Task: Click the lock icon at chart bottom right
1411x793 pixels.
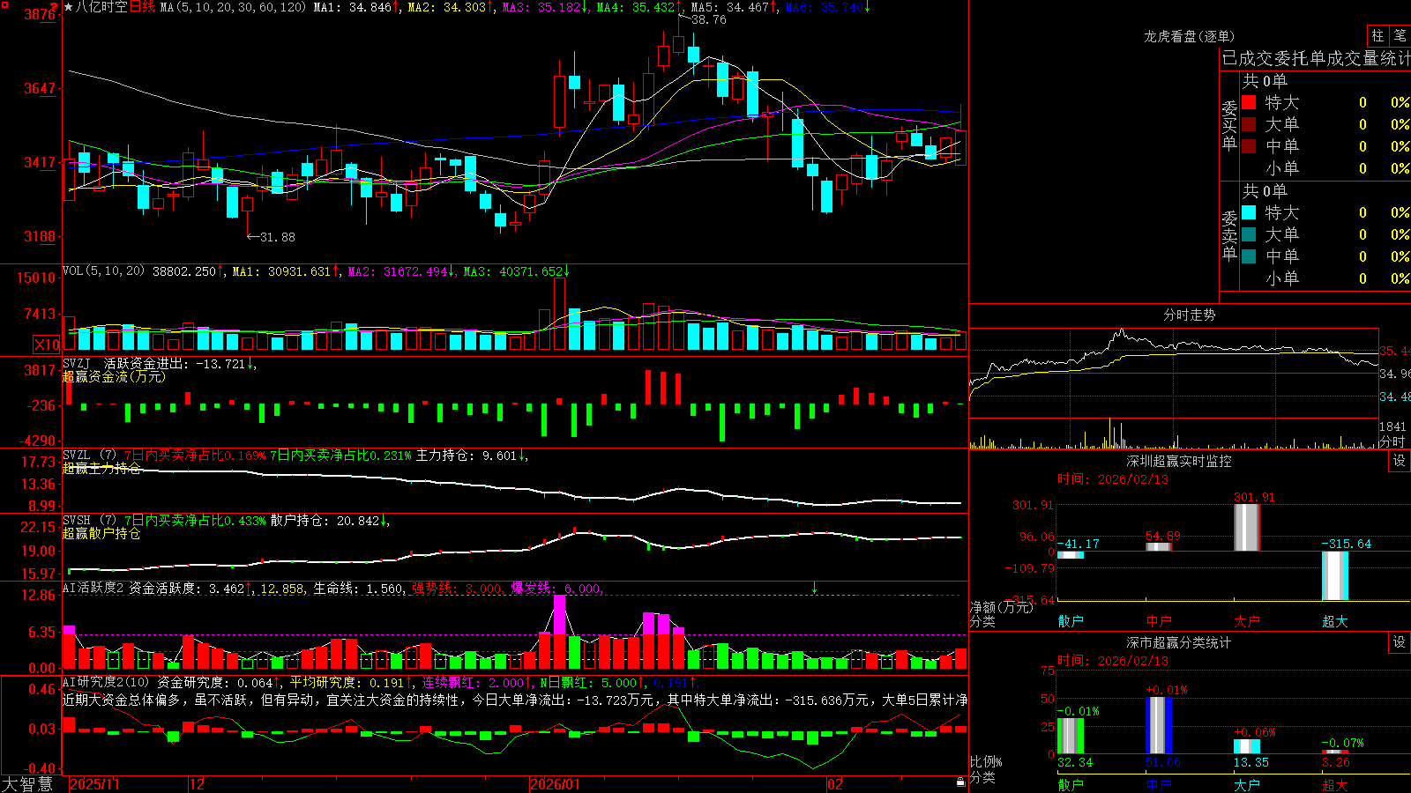Action: pos(961,782)
